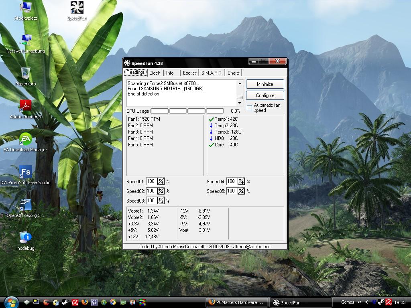The image size is (411, 308).
Task: Click the 99 monitor quick launch icon
Action: point(36,302)
